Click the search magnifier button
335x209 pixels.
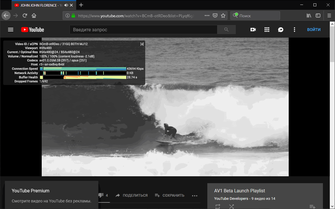coord(226,30)
